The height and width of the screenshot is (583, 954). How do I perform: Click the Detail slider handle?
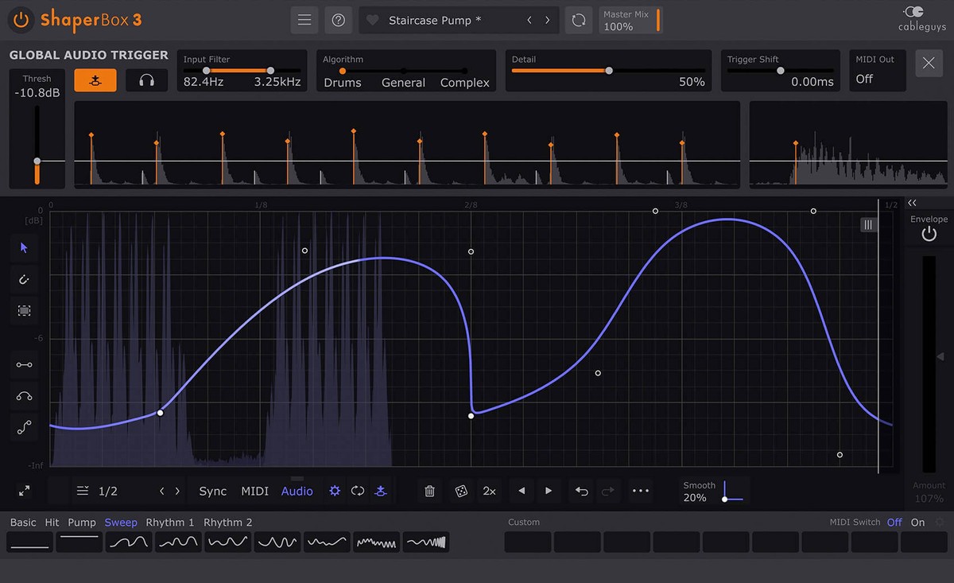click(x=609, y=70)
